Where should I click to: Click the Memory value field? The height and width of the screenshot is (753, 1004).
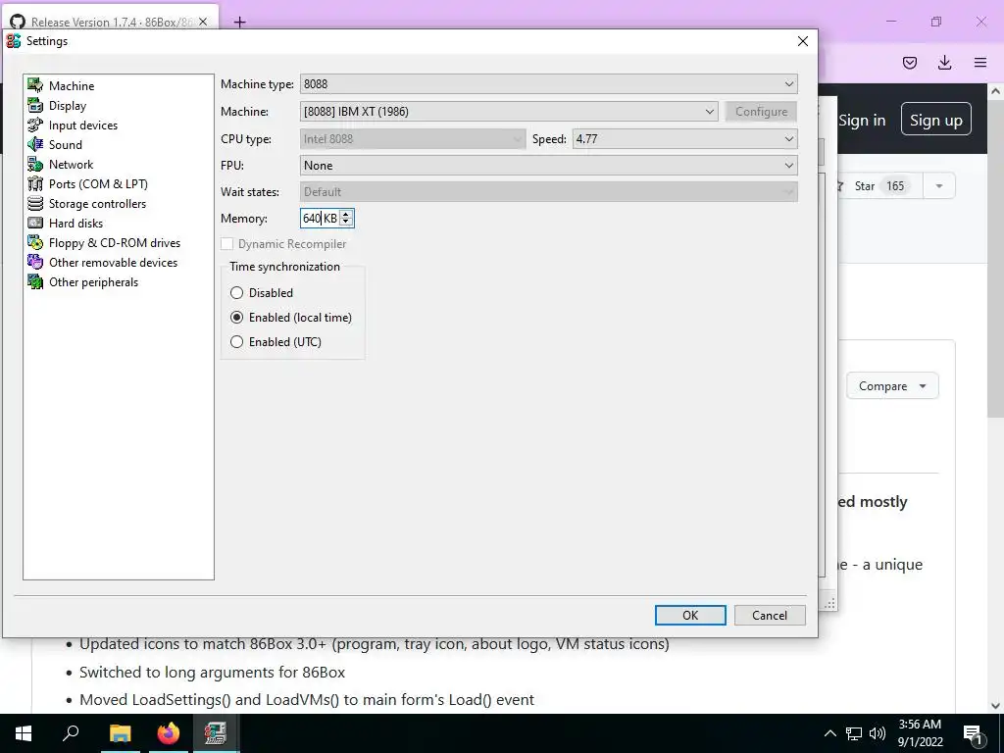(320, 219)
